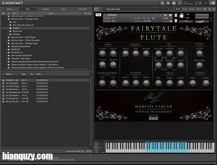
Task: Toggle the auto preview button below the file list
Action: pyautogui.click(x=88, y=151)
